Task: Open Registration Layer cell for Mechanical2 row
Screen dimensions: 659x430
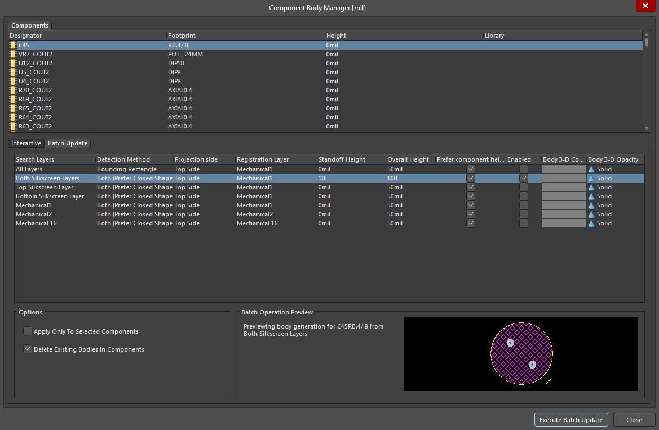Action: click(x=275, y=214)
